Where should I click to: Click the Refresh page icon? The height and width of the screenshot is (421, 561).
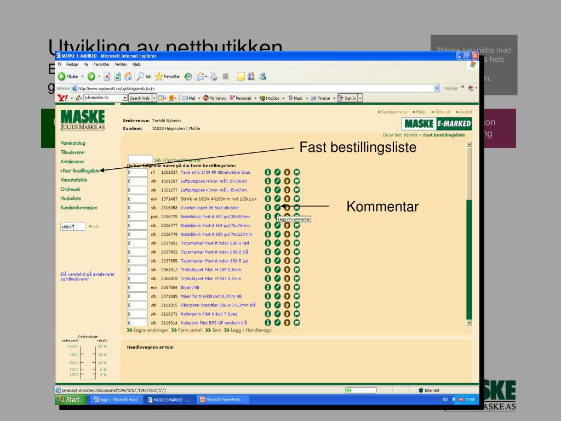click(x=117, y=77)
